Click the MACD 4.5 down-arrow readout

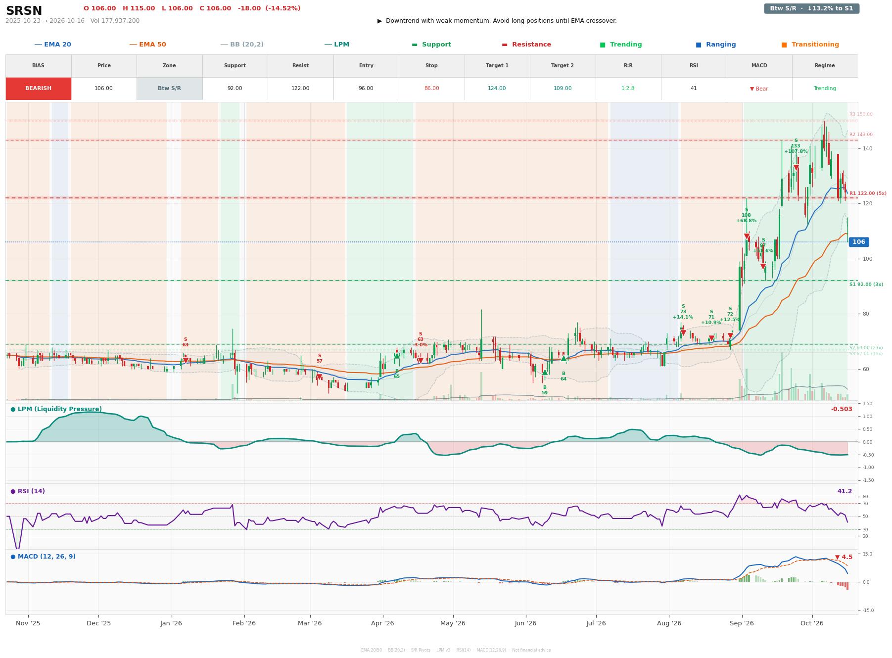click(844, 557)
